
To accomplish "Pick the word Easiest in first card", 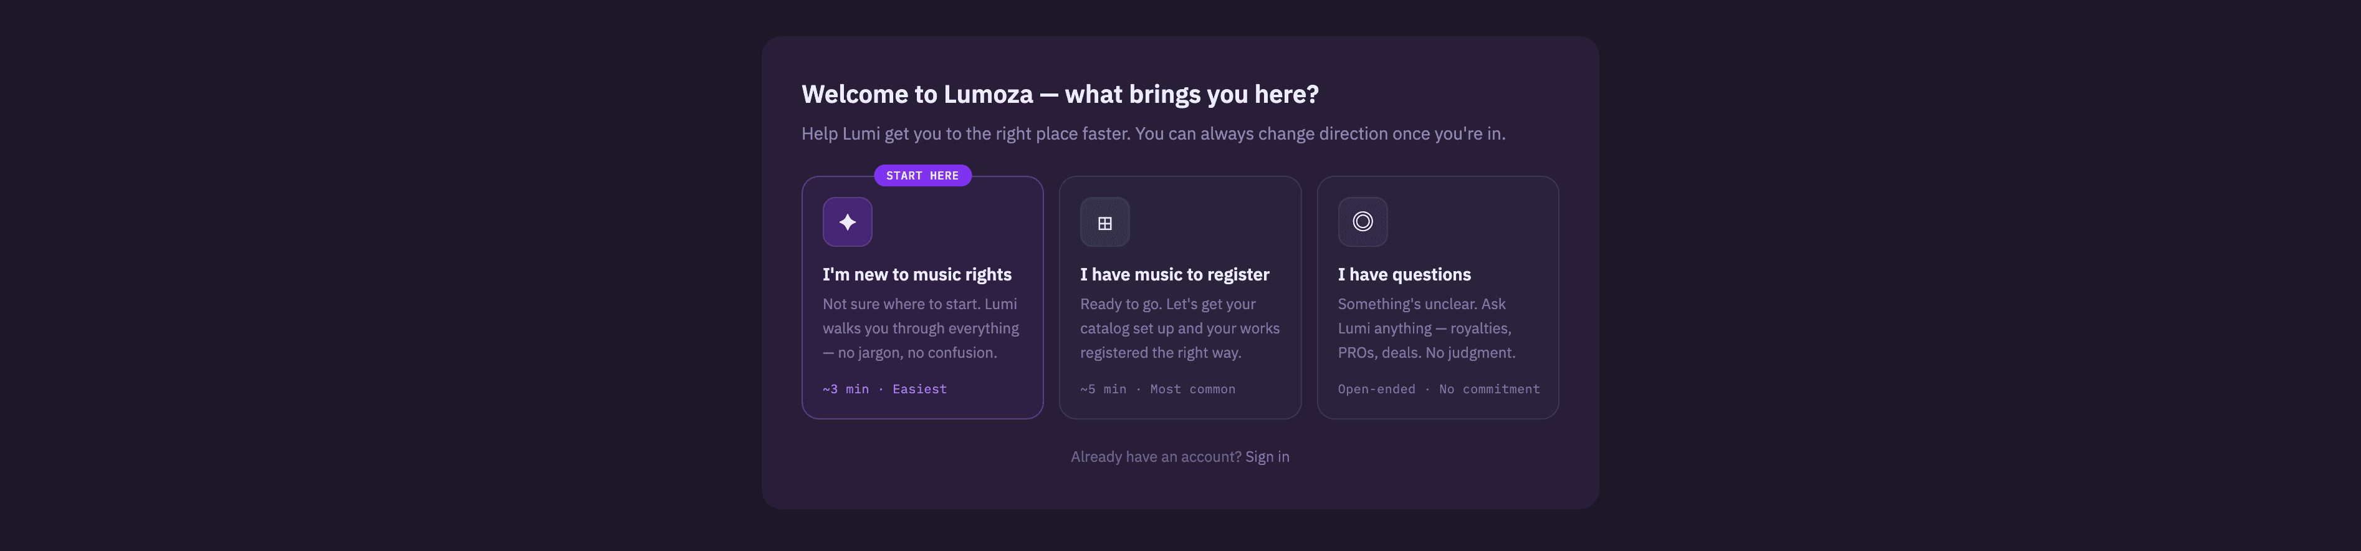I will 919,389.
